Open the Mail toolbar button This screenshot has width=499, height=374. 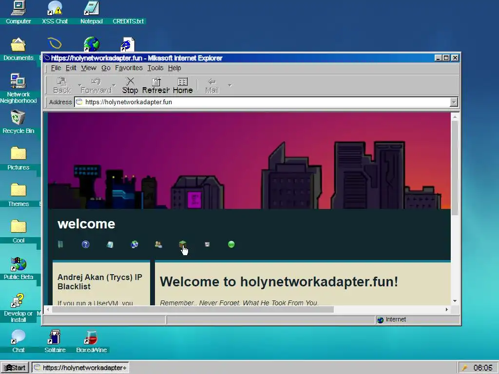point(212,86)
